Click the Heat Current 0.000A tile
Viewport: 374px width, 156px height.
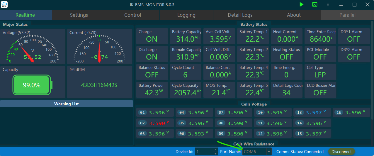tap(287, 36)
